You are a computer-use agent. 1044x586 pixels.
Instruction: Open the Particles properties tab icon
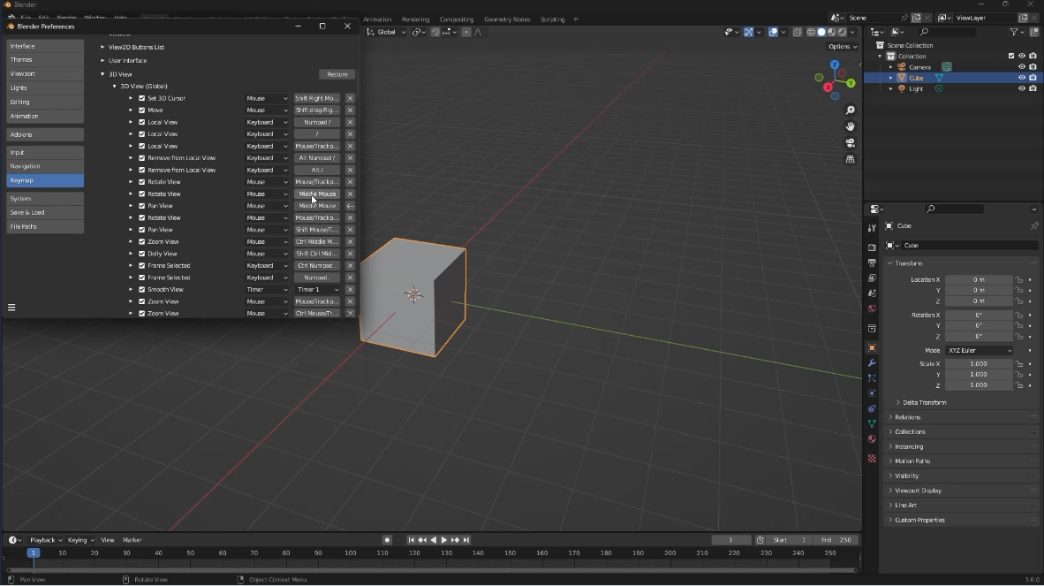872,378
